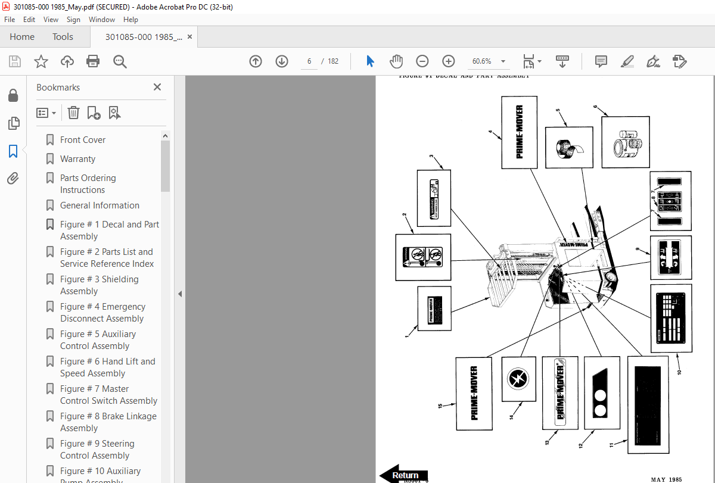Open Figure # 7 Master Control Switch bookmark

pyautogui.click(x=109, y=395)
